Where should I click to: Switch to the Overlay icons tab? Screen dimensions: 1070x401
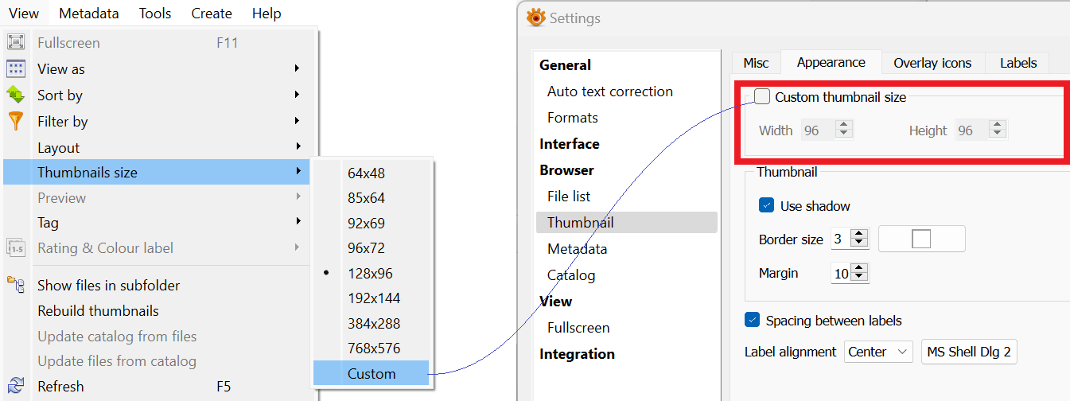click(x=932, y=63)
